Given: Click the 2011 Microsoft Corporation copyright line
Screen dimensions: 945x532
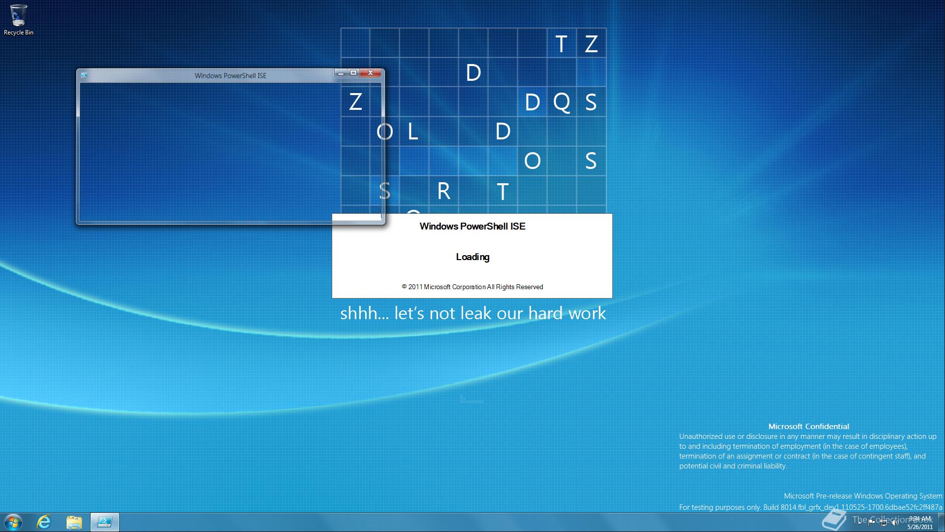Looking at the screenshot, I should (x=472, y=287).
